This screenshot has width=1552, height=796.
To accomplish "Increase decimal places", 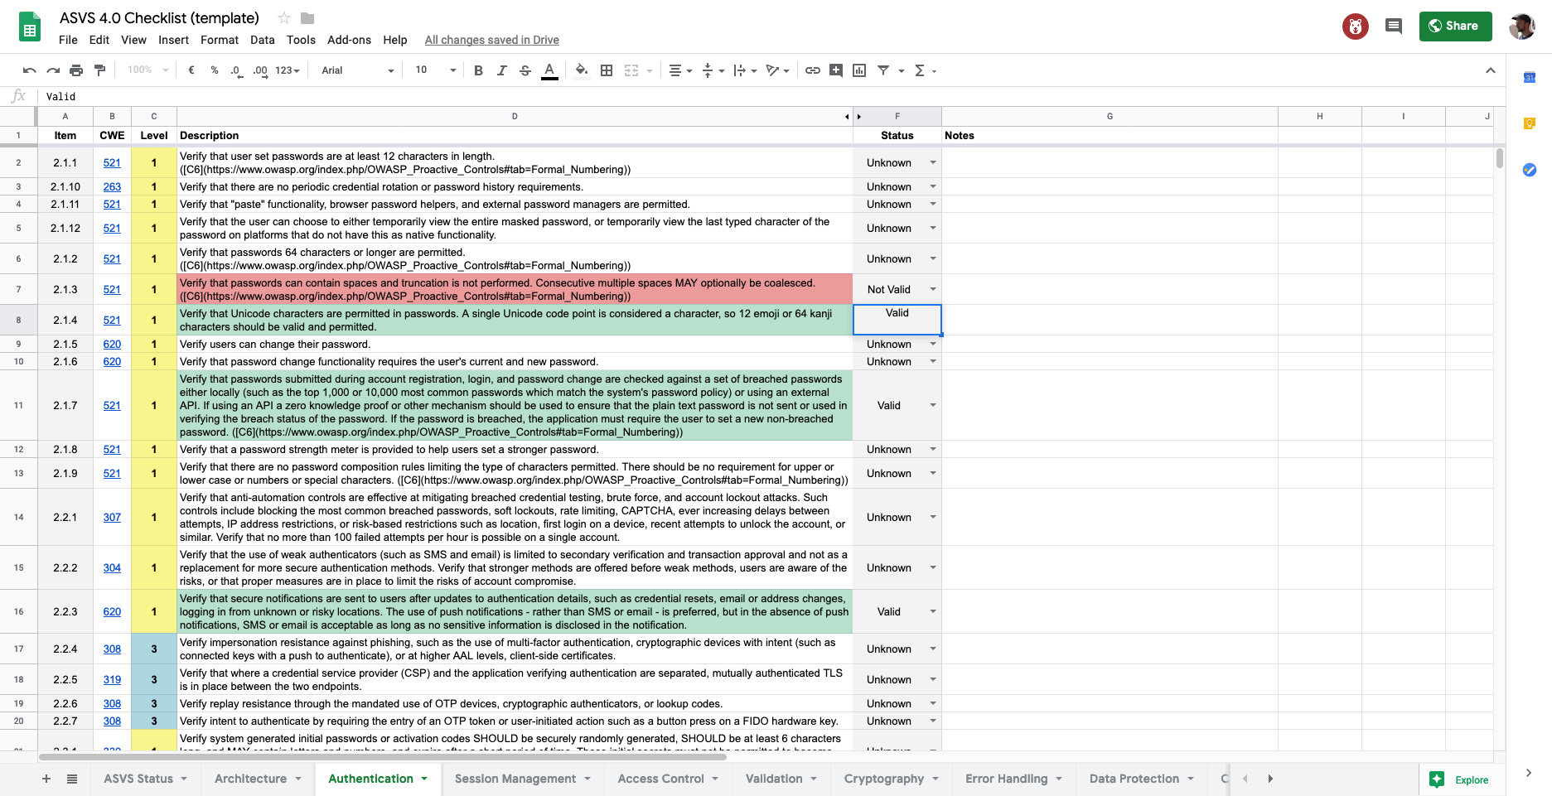I will click(x=260, y=70).
